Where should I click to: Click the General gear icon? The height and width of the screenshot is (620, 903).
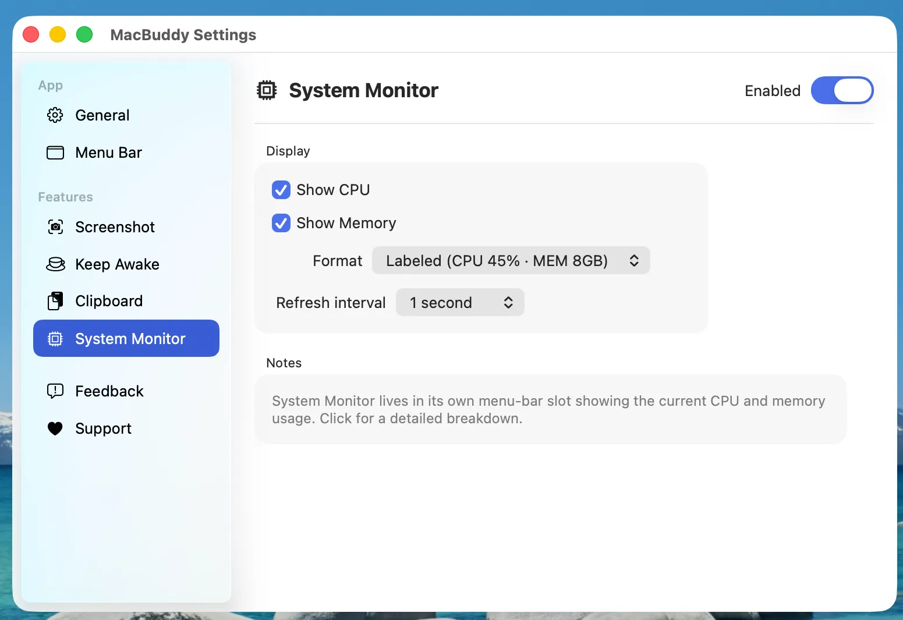click(55, 115)
